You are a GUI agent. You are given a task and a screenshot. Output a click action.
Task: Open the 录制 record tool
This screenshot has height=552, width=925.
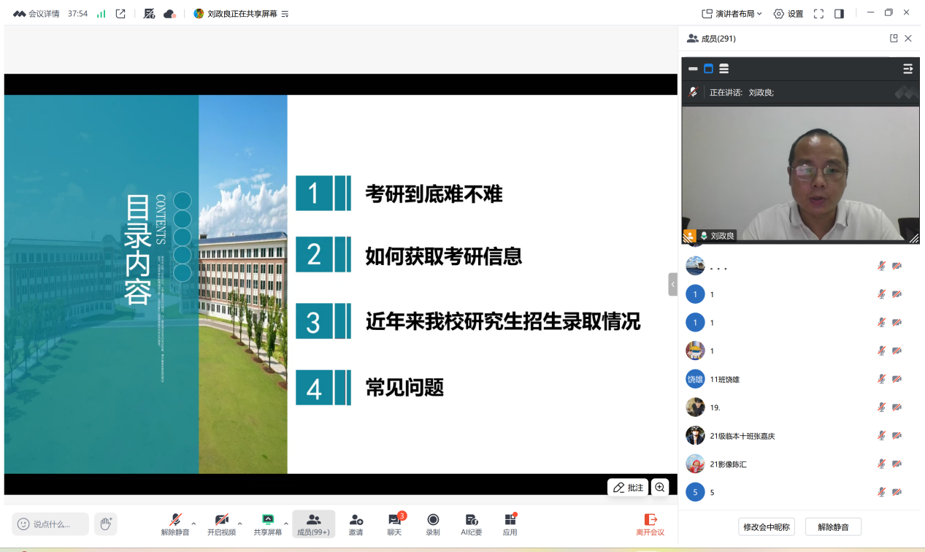click(x=433, y=524)
